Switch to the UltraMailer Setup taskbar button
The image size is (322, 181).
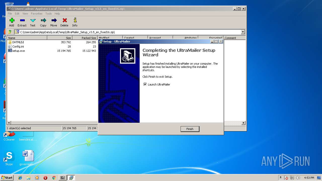[x=71, y=178]
